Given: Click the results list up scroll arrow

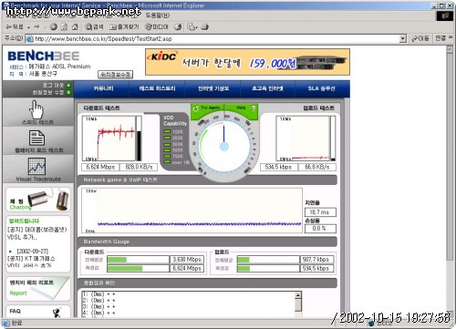Looking at the screenshot, I should (298, 295).
